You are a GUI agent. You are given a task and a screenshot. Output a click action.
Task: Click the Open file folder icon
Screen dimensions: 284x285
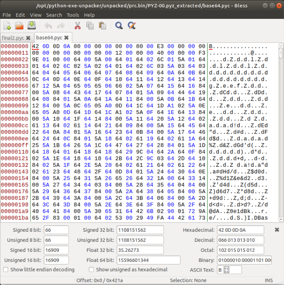tap(19, 26)
